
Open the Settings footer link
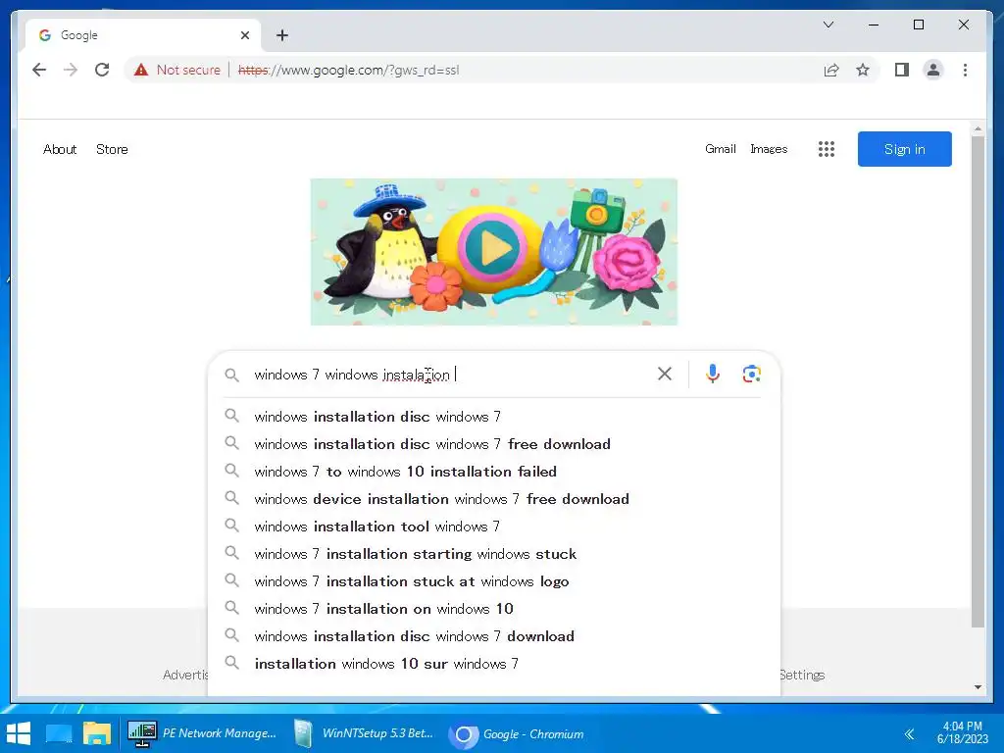(802, 675)
